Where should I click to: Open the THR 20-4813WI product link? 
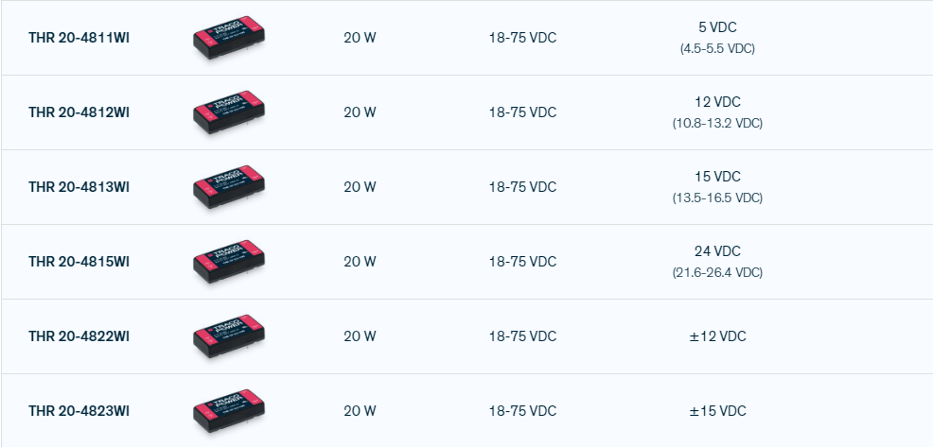[x=79, y=187]
